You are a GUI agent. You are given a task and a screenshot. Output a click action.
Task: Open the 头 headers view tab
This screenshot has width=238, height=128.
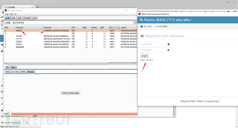[13, 72]
